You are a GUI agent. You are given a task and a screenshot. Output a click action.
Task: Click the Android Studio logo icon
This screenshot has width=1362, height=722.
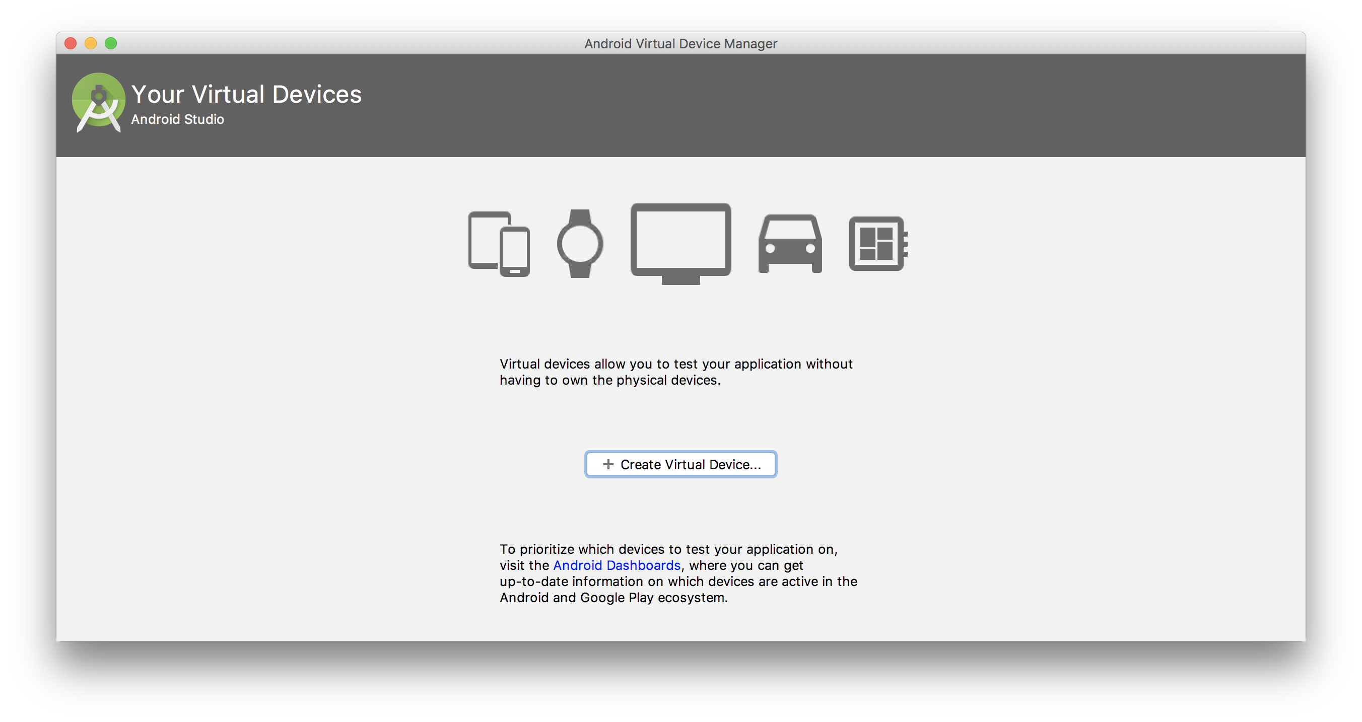98,103
